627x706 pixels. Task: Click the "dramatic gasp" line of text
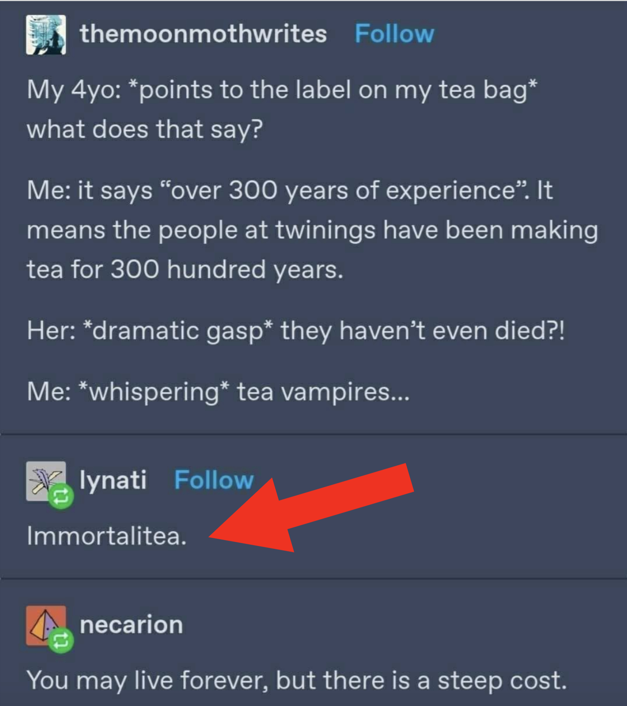click(x=296, y=330)
